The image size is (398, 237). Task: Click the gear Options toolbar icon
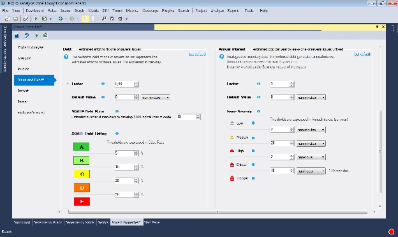120,19
